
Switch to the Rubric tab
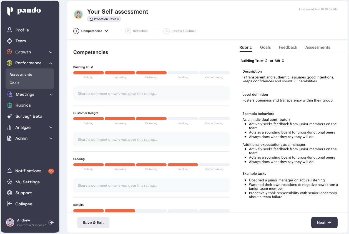246,47
